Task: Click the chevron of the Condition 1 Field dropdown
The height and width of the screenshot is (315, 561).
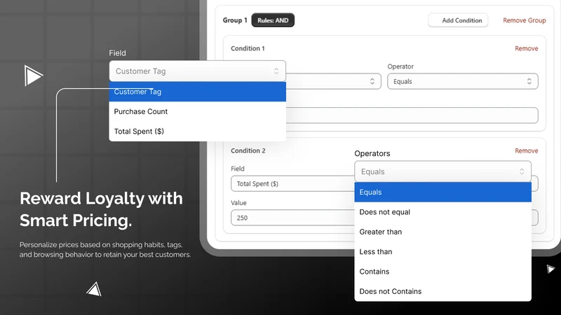Action: [x=372, y=81]
